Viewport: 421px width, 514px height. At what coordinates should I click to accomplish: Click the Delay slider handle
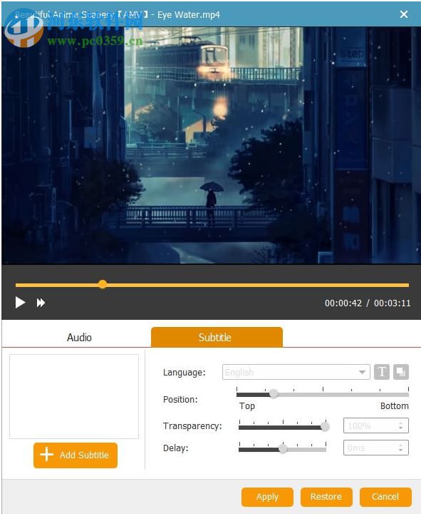pos(283,449)
